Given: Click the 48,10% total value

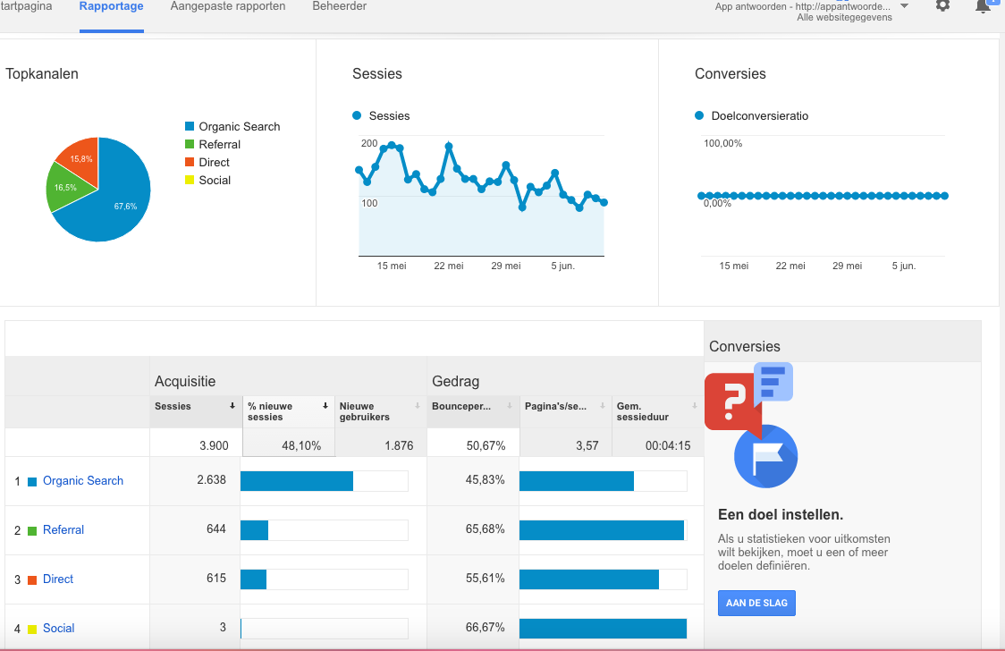Looking at the screenshot, I should coord(301,445).
